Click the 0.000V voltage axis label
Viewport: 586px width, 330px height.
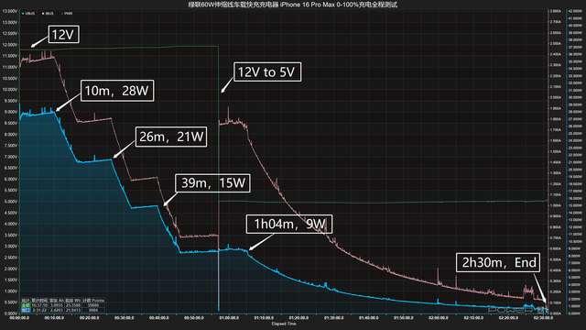[10, 313]
